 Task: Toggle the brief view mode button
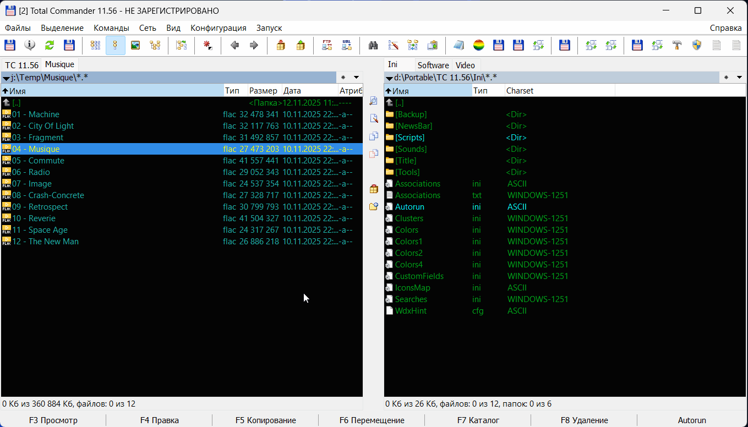96,45
